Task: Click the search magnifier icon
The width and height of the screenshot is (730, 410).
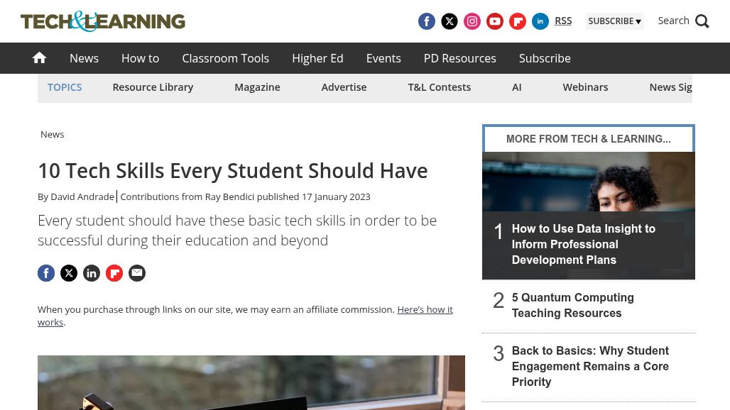Action: [702, 21]
